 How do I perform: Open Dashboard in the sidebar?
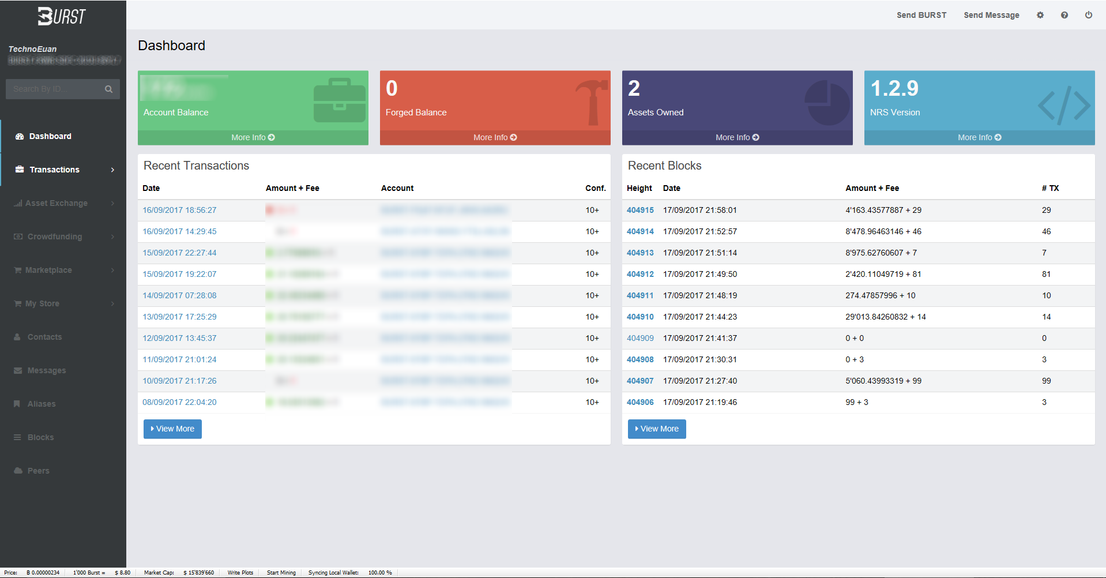coord(63,136)
